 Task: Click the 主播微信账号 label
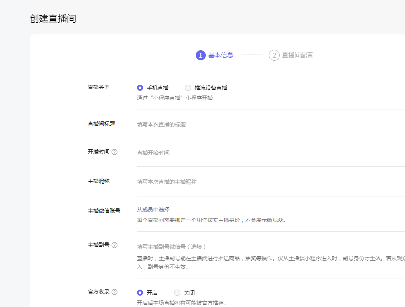pos(104,211)
